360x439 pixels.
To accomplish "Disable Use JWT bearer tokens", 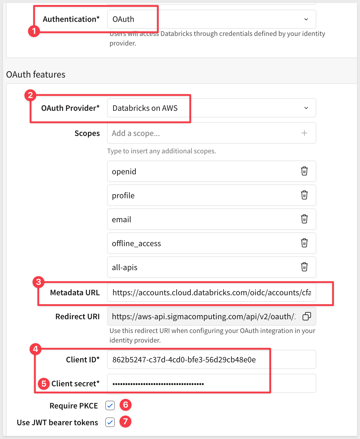I will [110, 422].
